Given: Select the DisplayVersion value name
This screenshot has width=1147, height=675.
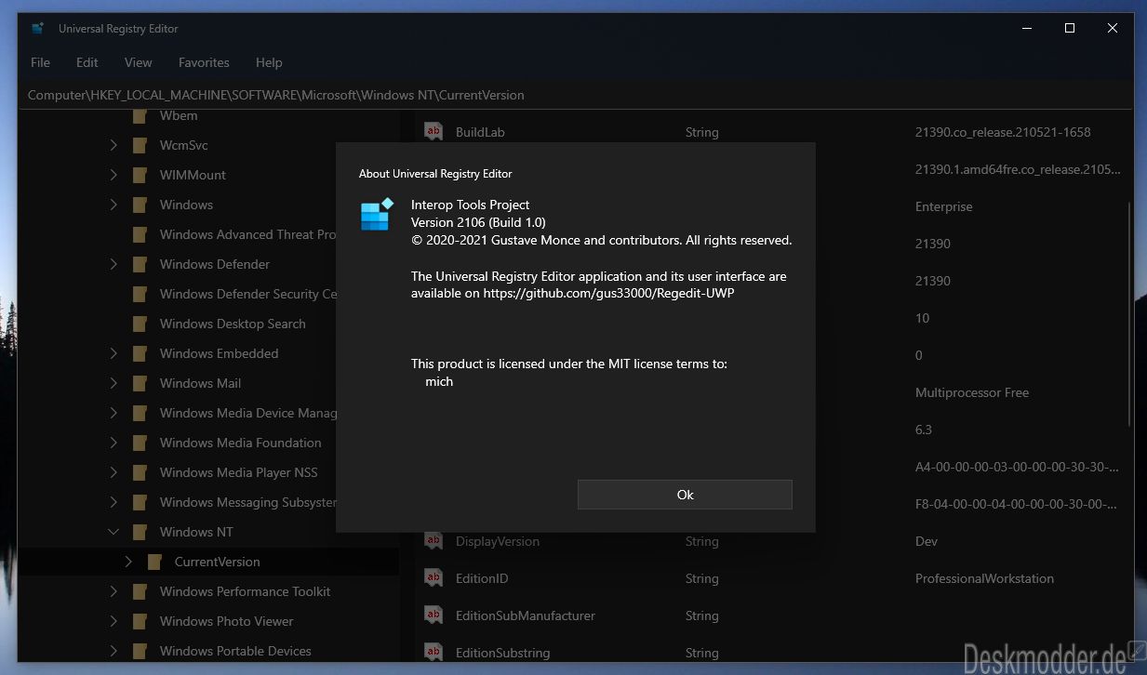Looking at the screenshot, I should click(x=498, y=541).
